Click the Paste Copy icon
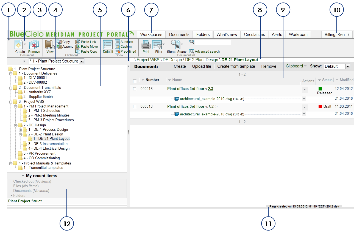The height and width of the screenshot is (233, 354). 77,51
